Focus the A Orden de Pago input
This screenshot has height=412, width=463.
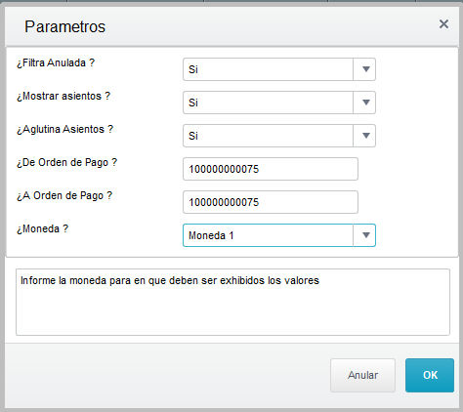pyautogui.click(x=271, y=202)
